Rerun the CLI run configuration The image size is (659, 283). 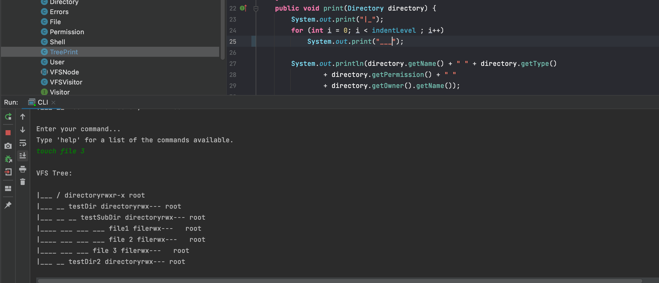(8, 117)
